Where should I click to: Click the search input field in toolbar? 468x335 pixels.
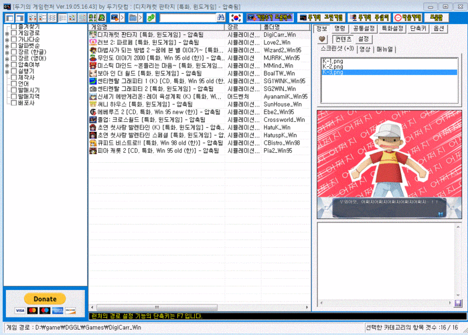pyautogui.click(x=188, y=18)
